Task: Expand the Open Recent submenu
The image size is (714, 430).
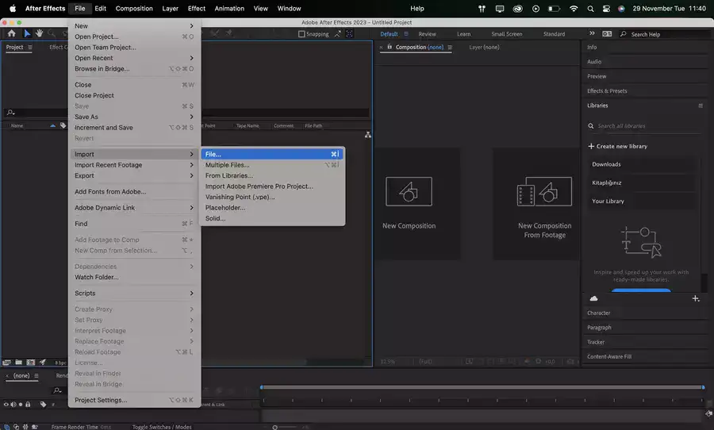Action: [x=134, y=58]
